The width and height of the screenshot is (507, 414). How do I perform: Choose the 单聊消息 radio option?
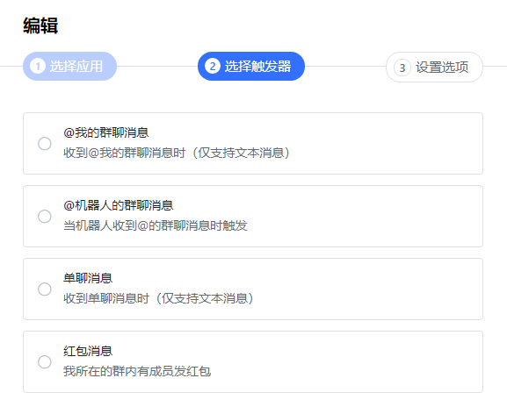pos(45,289)
